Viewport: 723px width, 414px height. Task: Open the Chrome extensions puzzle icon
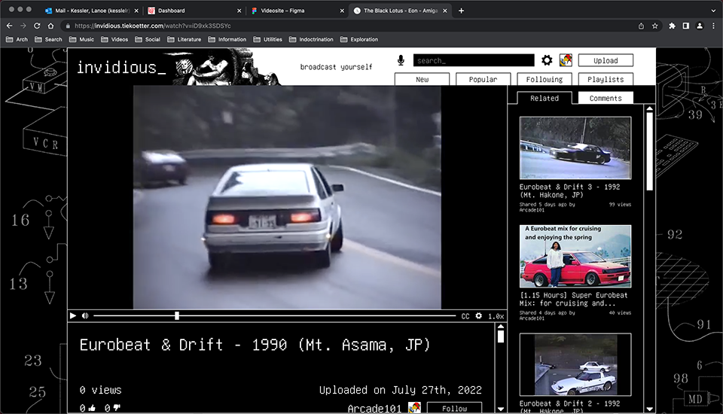pyautogui.click(x=672, y=25)
